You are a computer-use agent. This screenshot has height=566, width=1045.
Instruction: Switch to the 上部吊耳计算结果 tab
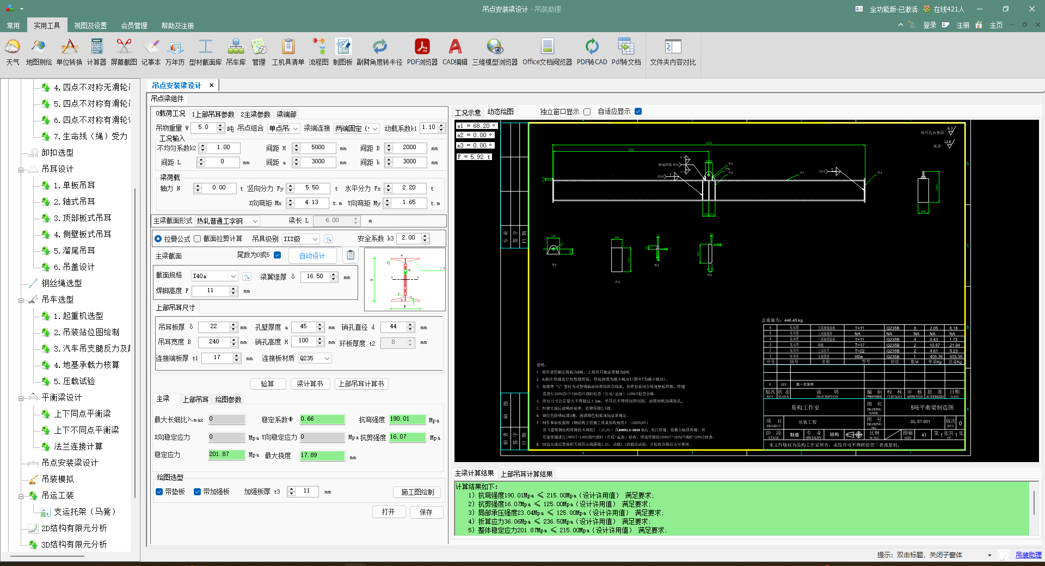point(526,474)
